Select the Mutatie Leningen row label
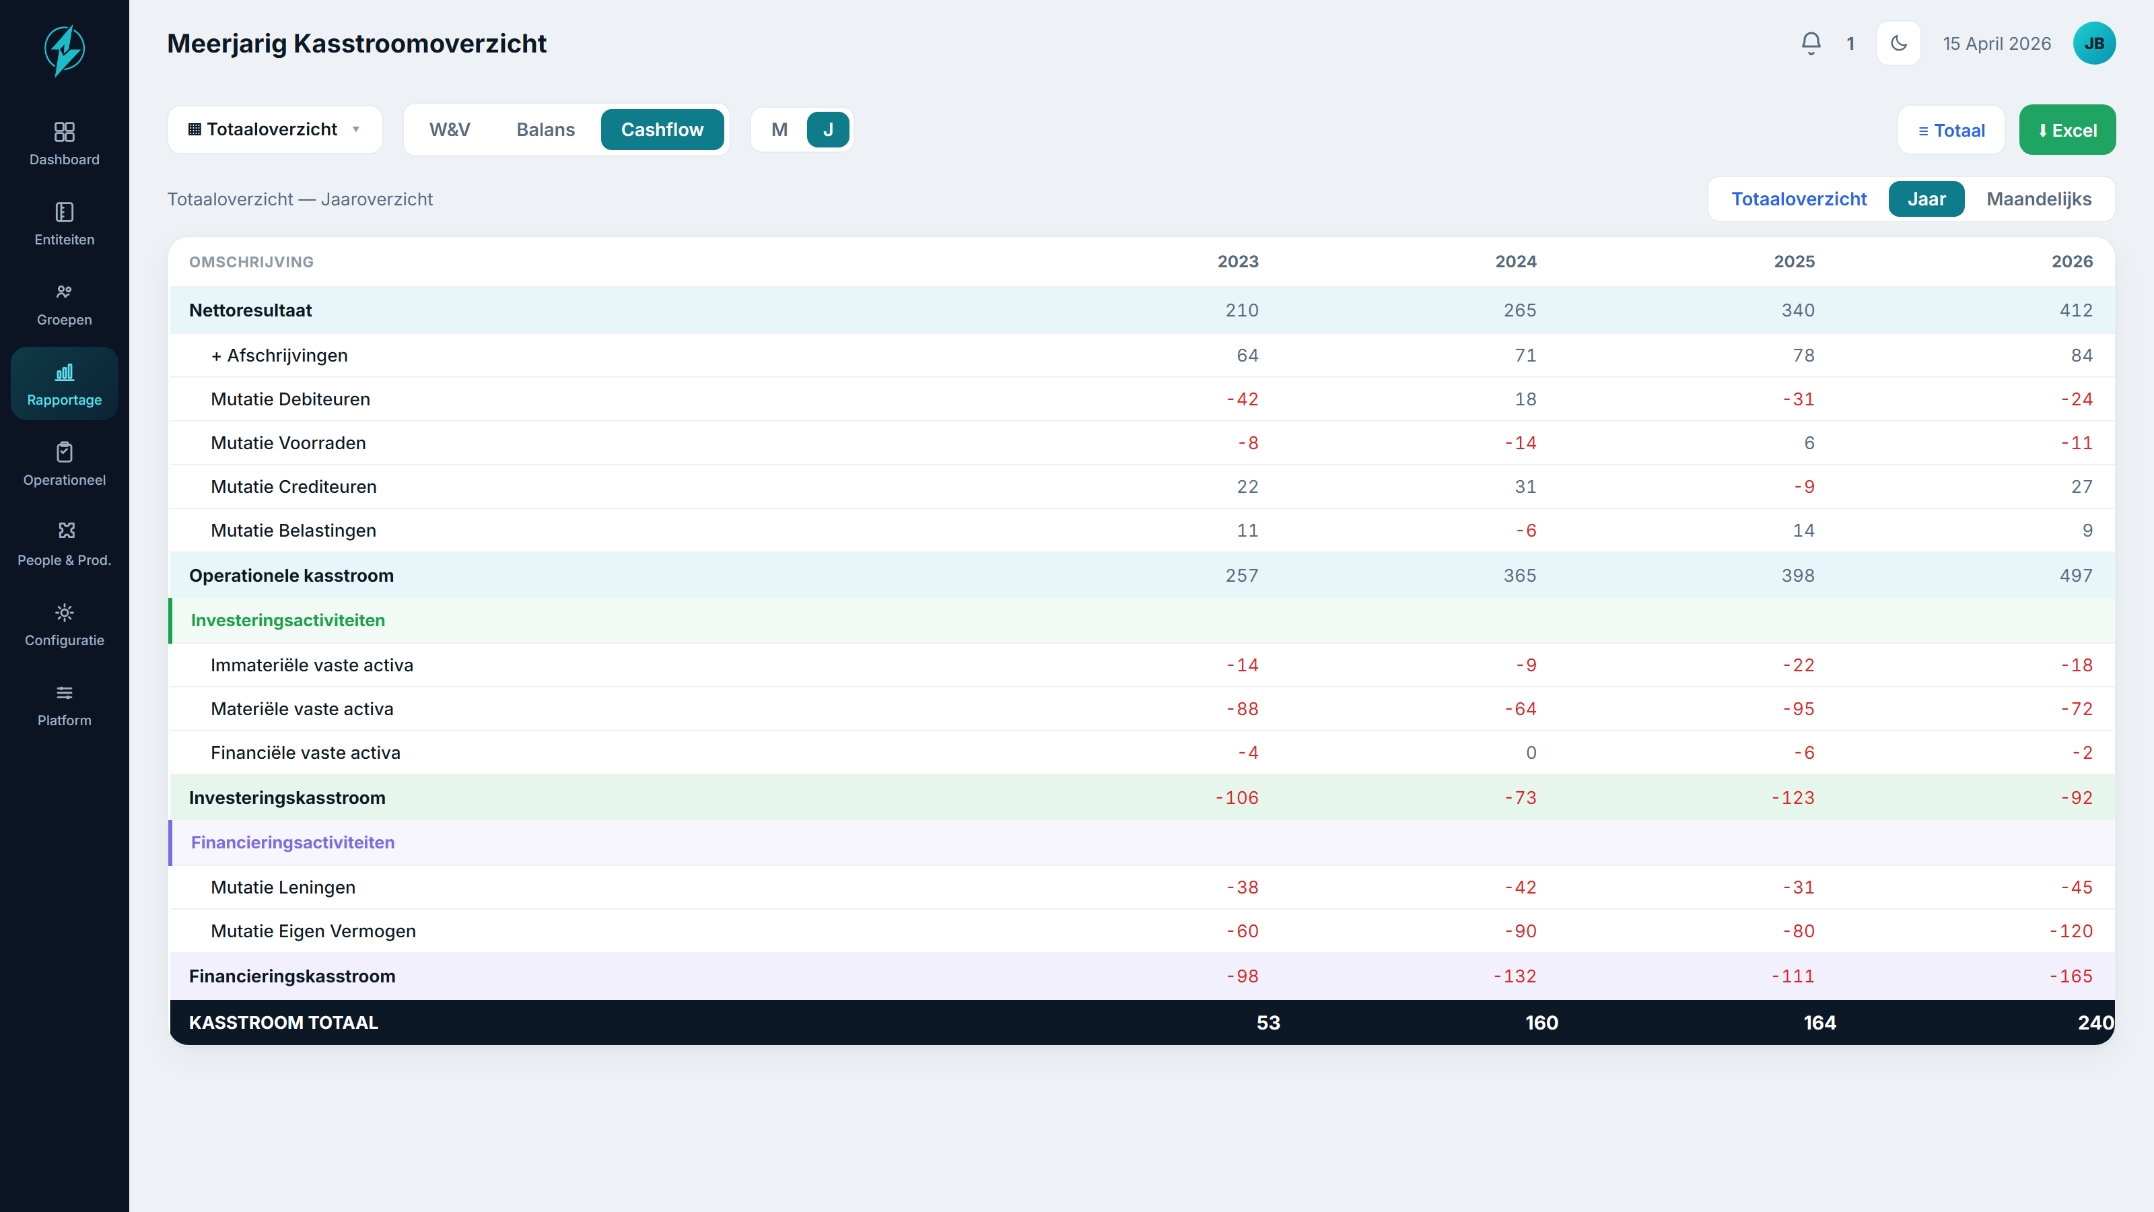The width and height of the screenshot is (2154, 1212). click(283, 887)
